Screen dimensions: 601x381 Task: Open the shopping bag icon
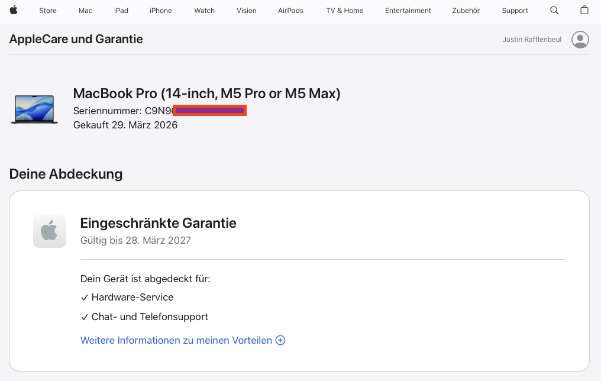(584, 10)
